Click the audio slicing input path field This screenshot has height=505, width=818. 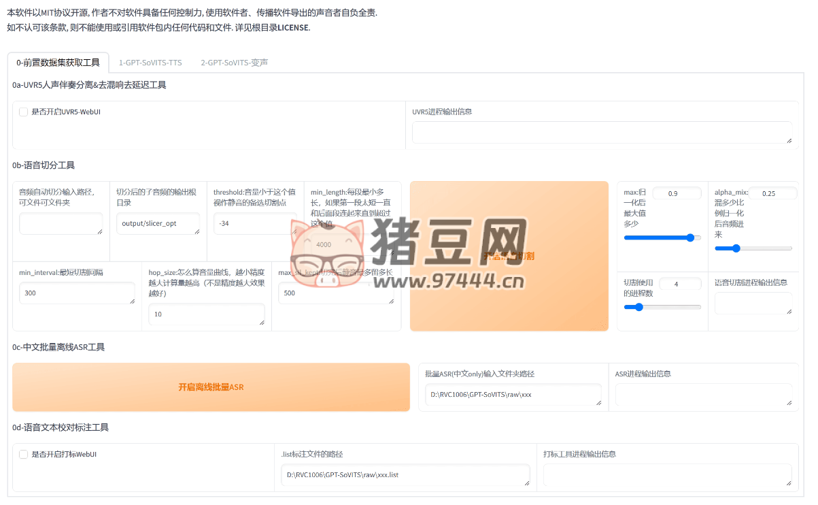61,223
